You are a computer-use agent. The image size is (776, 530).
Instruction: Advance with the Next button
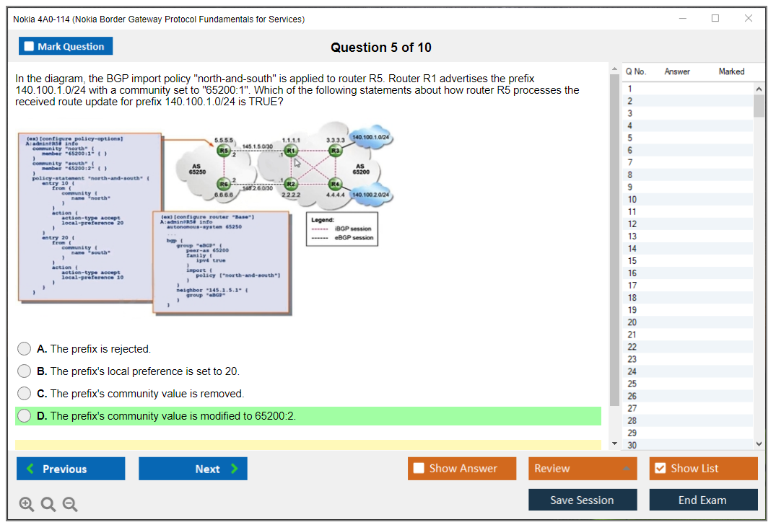click(x=193, y=469)
